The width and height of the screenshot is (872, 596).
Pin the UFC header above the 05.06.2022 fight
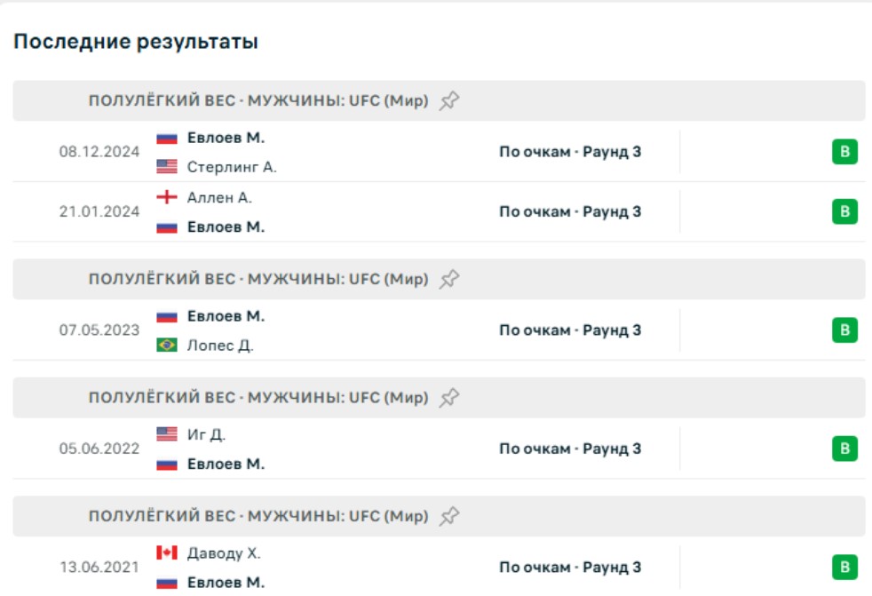[449, 397]
